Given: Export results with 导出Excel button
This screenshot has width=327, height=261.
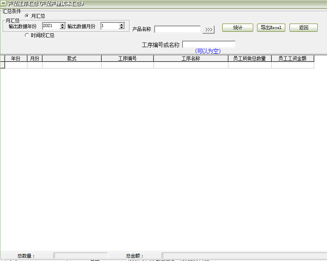Looking at the screenshot, I should [x=271, y=27].
